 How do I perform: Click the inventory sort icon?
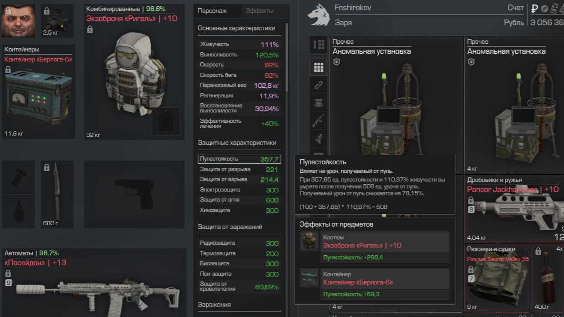point(319,45)
